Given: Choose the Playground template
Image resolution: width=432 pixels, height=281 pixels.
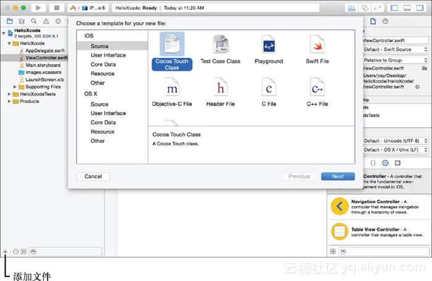Looking at the screenshot, I should tap(269, 49).
